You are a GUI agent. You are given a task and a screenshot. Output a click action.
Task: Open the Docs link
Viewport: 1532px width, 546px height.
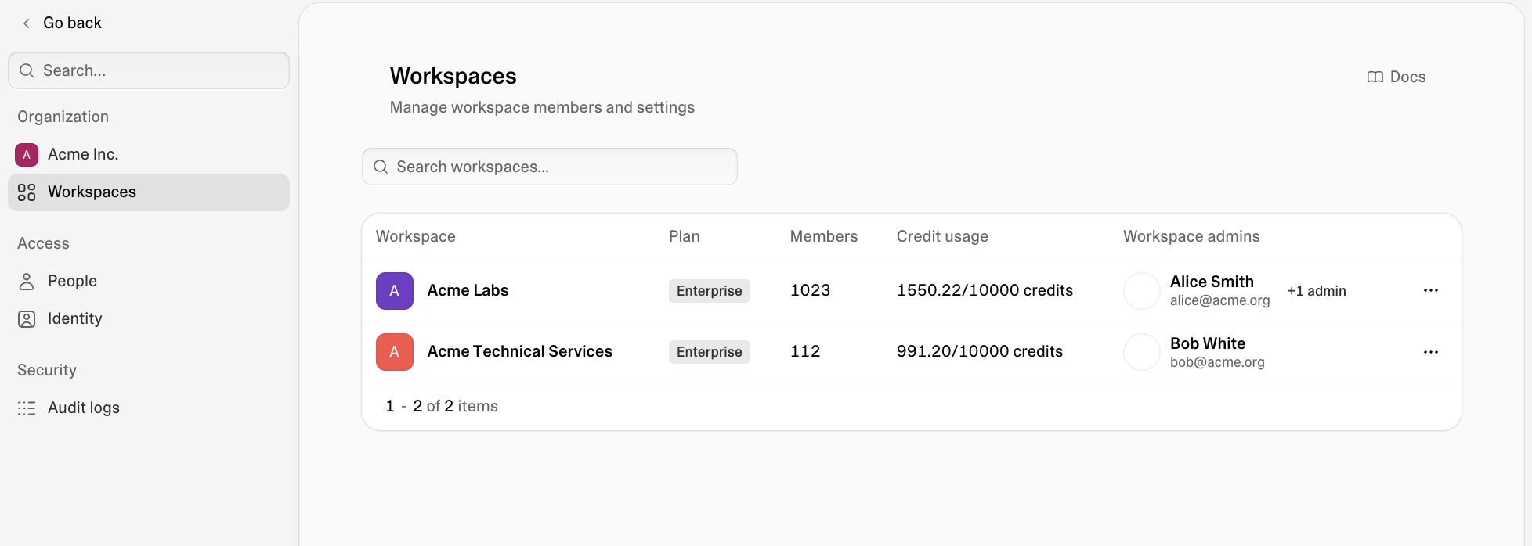1397,77
